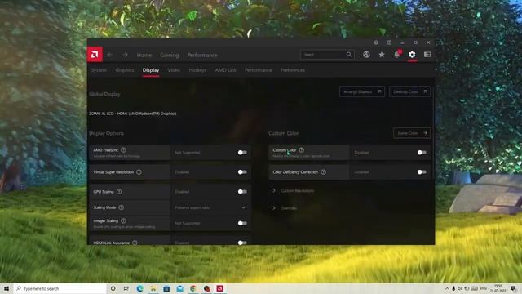The image size is (522, 294).
Task: Switch to System tab
Action: (99, 70)
